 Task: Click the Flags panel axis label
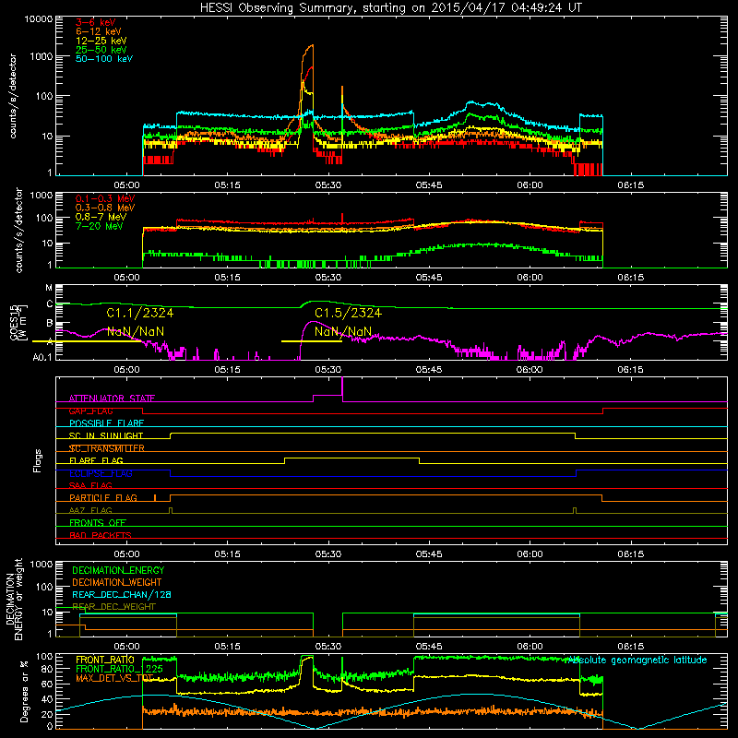click(38, 460)
